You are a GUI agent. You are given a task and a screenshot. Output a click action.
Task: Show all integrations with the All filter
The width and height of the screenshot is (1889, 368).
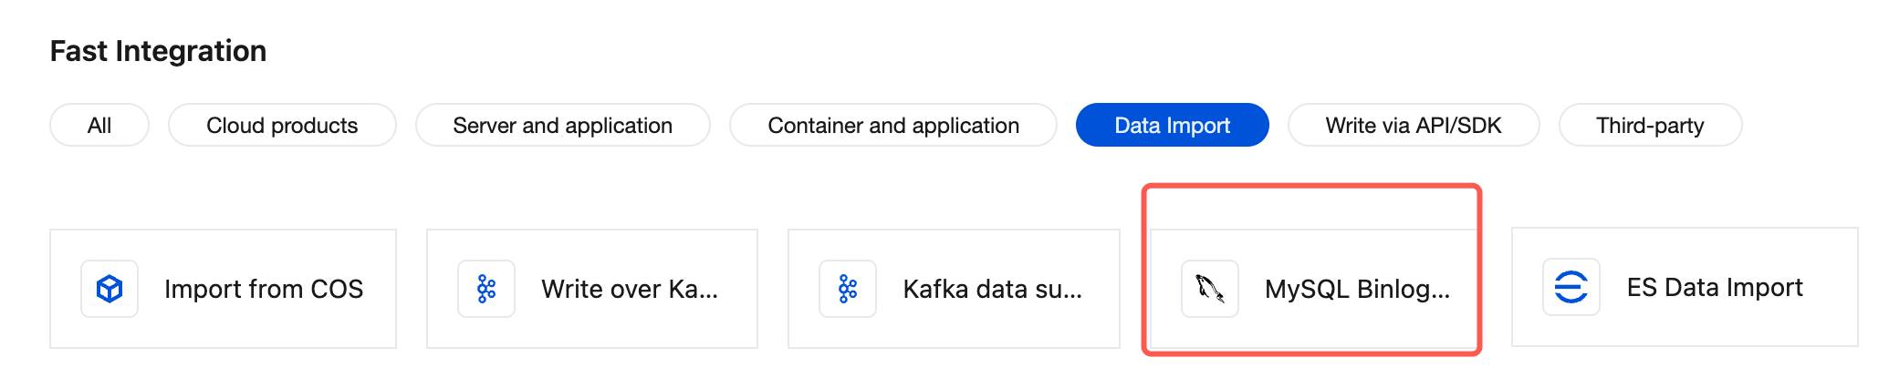99,125
